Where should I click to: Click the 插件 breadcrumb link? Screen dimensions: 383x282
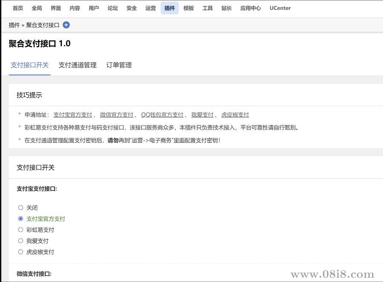pos(14,25)
